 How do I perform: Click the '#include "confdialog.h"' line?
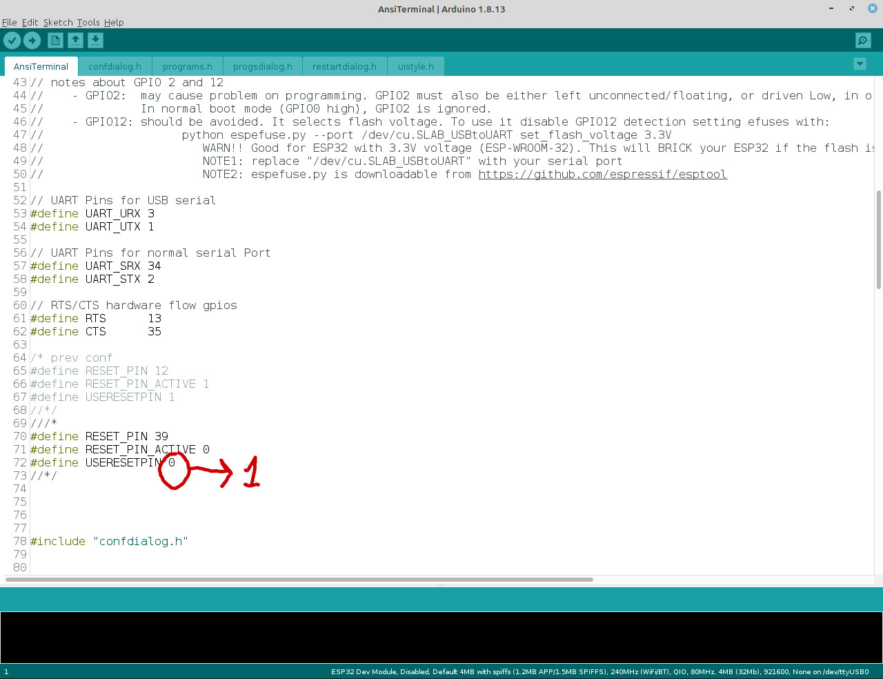pyautogui.click(x=109, y=541)
